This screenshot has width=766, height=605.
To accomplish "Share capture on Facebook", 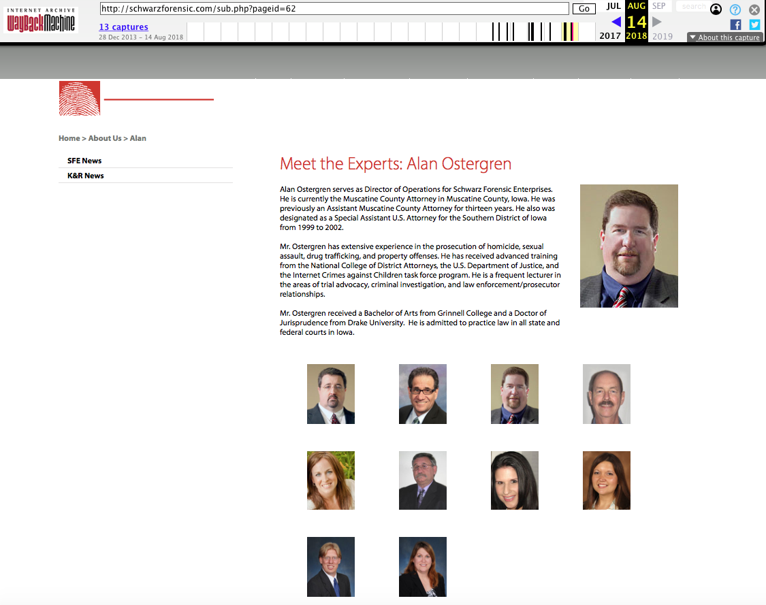I will pyautogui.click(x=735, y=24).
